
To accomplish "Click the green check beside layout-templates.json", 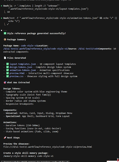I will (x=7, y=64).
